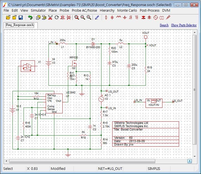Place a capacitor from the toolbar
The image size is (201, 174).
[x=112, y=17]
